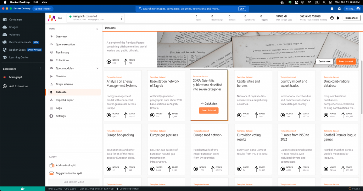Open Extensions three-dot options menu
The height and width of the screenshot is (191, 363).
[x=40, y=69]
